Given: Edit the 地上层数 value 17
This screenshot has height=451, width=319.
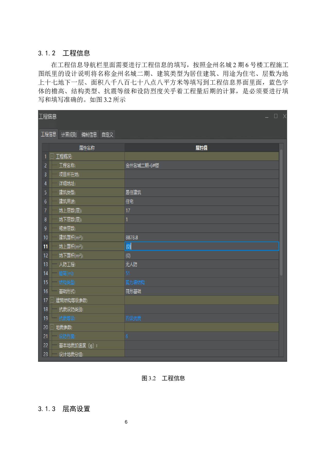Looking at the screenshot, I should coord(202,210).
